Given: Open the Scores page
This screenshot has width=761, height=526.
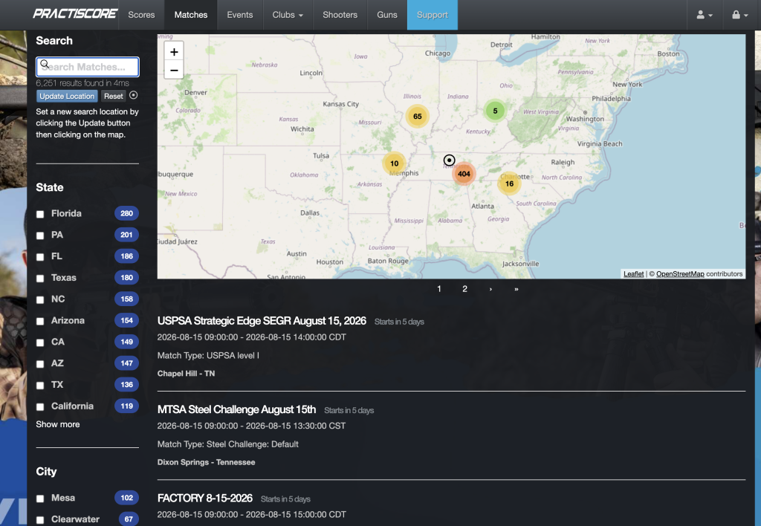Looking at the screenshot, I should [x=141, y=15].
